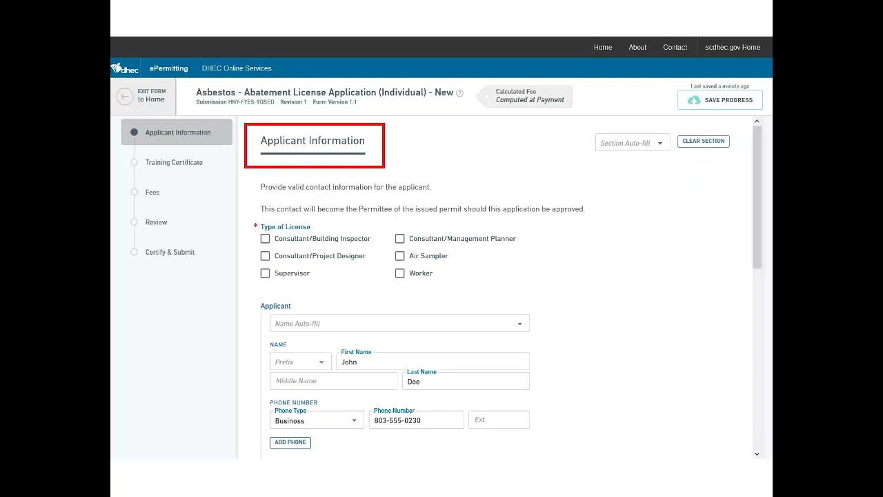Click the Exit Form back arrow icon
The height and width of the screenshot is (497, 883).
[125, 97]
